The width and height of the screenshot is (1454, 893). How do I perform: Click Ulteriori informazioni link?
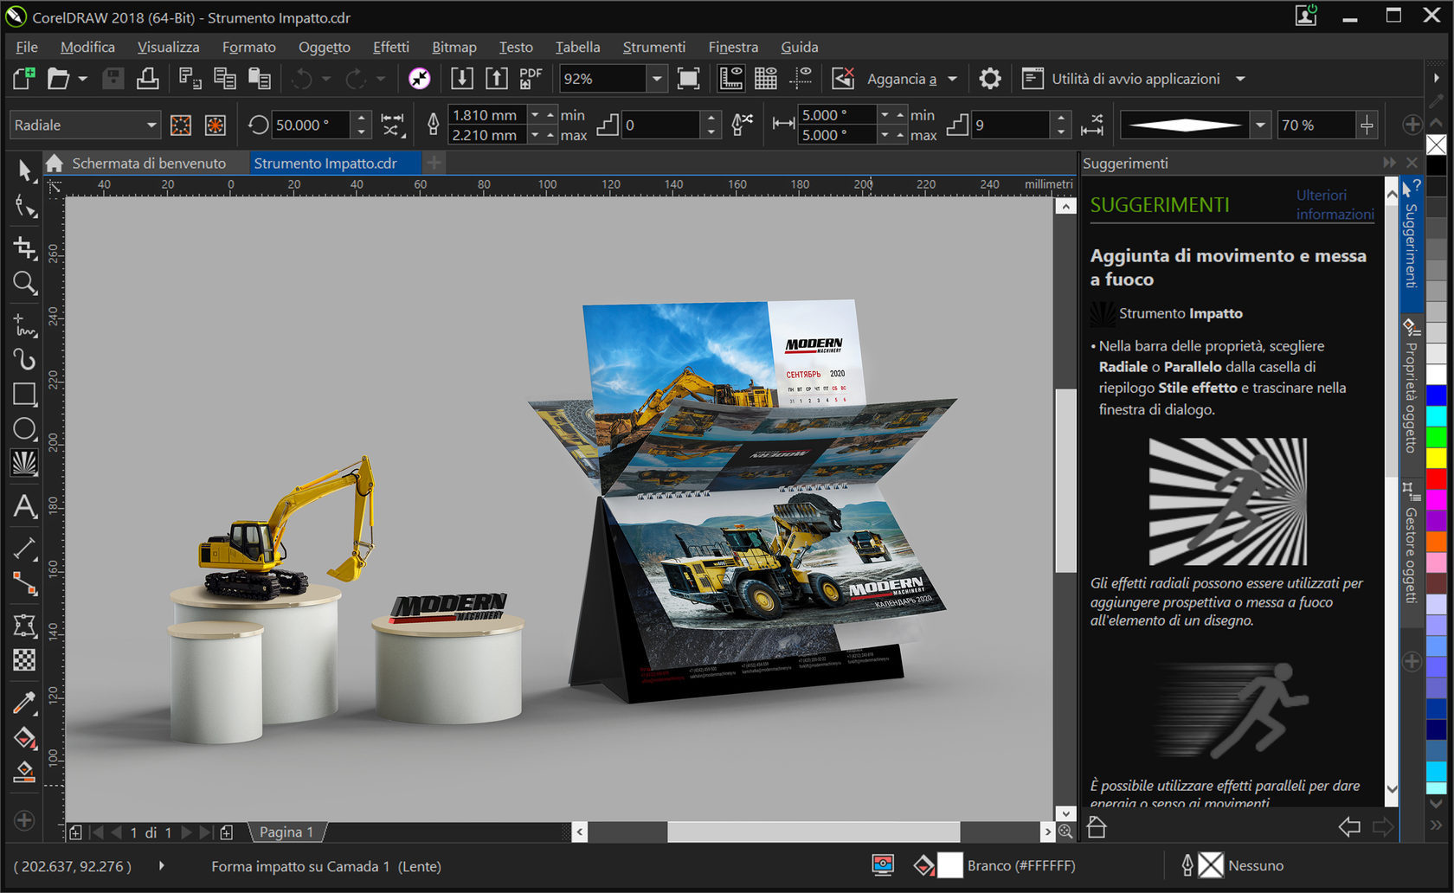tap(1335, 204)
